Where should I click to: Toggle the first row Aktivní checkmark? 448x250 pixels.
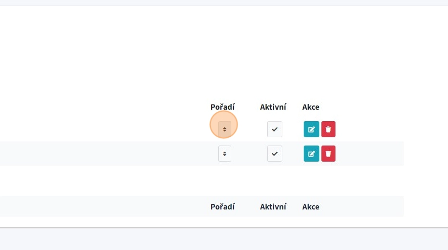tap(275, 129)
